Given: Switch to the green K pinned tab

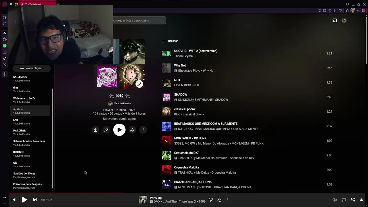Looking at the screenshot, I should 11,4.
